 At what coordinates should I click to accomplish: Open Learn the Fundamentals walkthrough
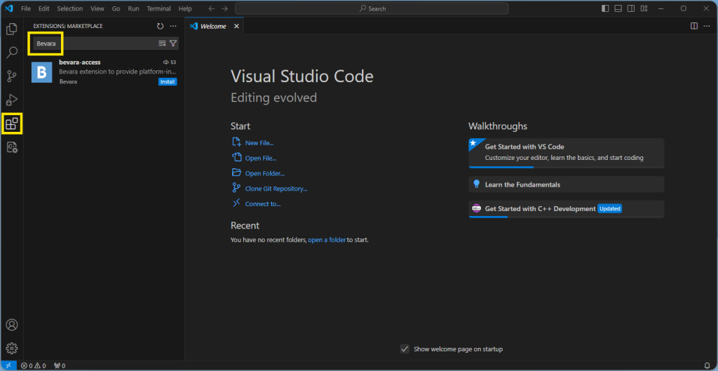pyautogui.click(x=567, y=184)
